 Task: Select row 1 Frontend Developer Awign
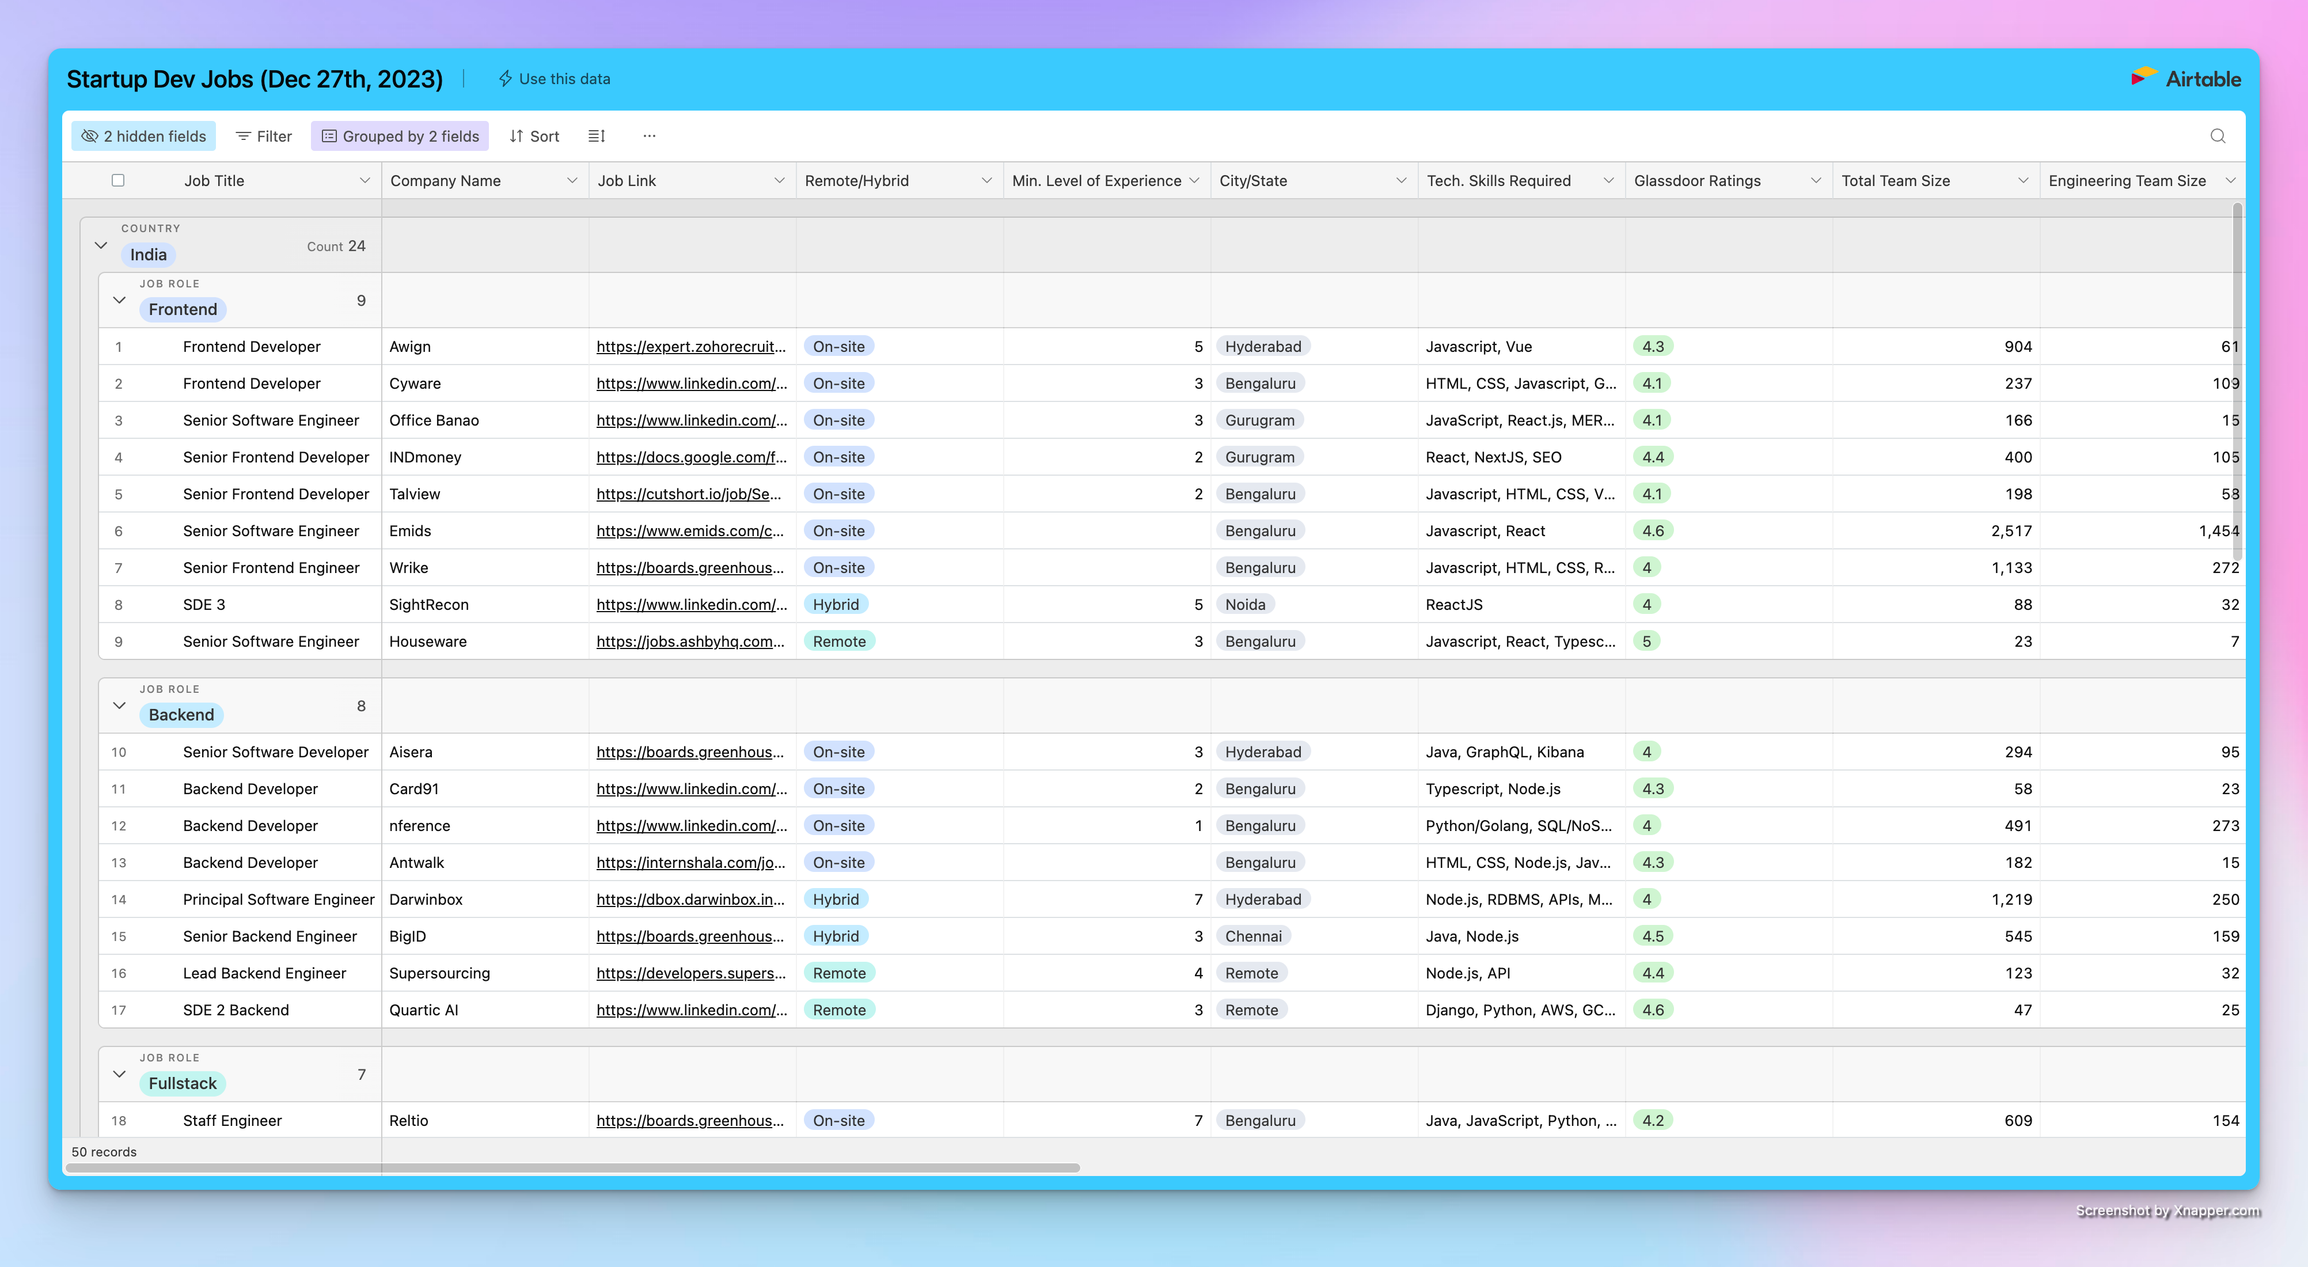pyautogui.click(x=118, y=347)
